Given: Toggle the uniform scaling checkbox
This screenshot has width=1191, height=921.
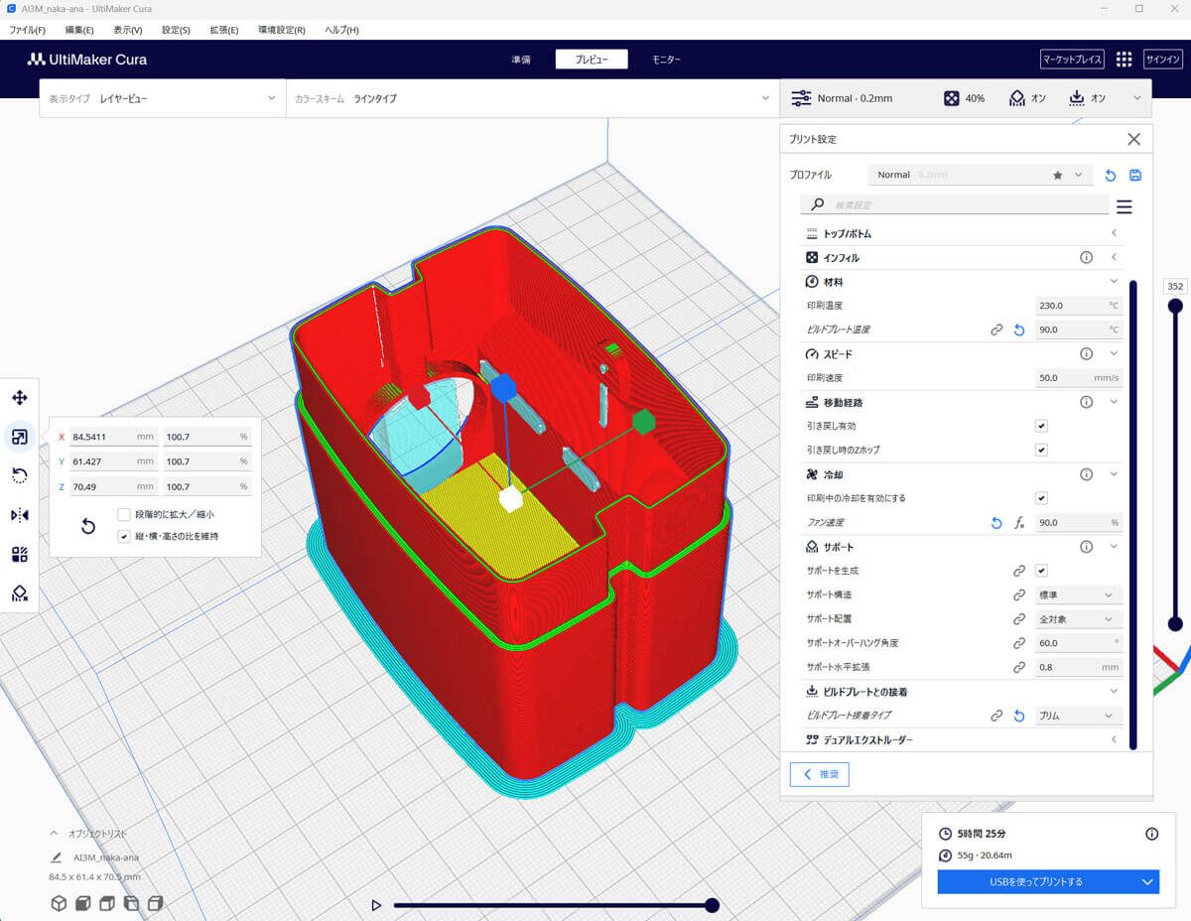Looking at the screenshot, I should click(x=124, y=536).
